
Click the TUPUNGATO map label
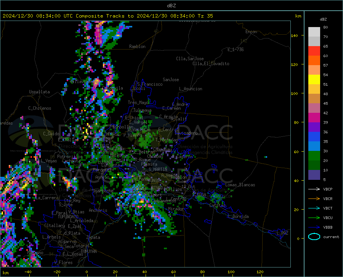pyautogui.click(x=68, y=217)
